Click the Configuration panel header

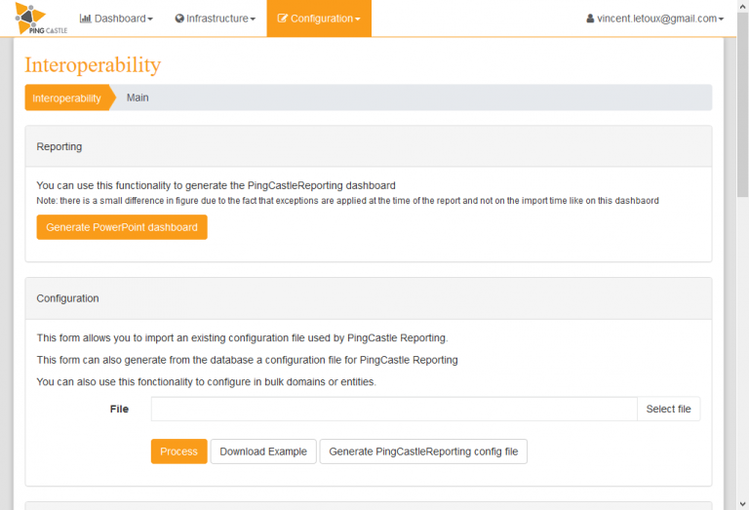coord(368,298)
